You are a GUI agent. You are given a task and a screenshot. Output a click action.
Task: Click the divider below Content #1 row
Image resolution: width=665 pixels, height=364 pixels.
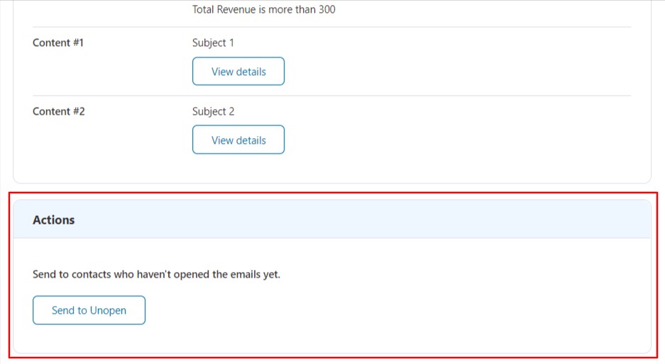pos(331,96)
